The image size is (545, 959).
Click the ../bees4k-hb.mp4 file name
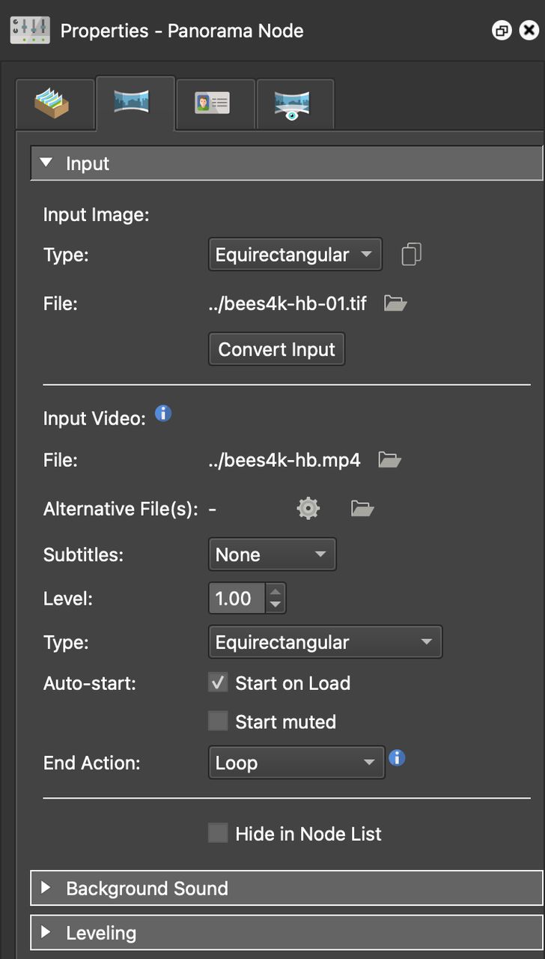click(x=284, y=460)
